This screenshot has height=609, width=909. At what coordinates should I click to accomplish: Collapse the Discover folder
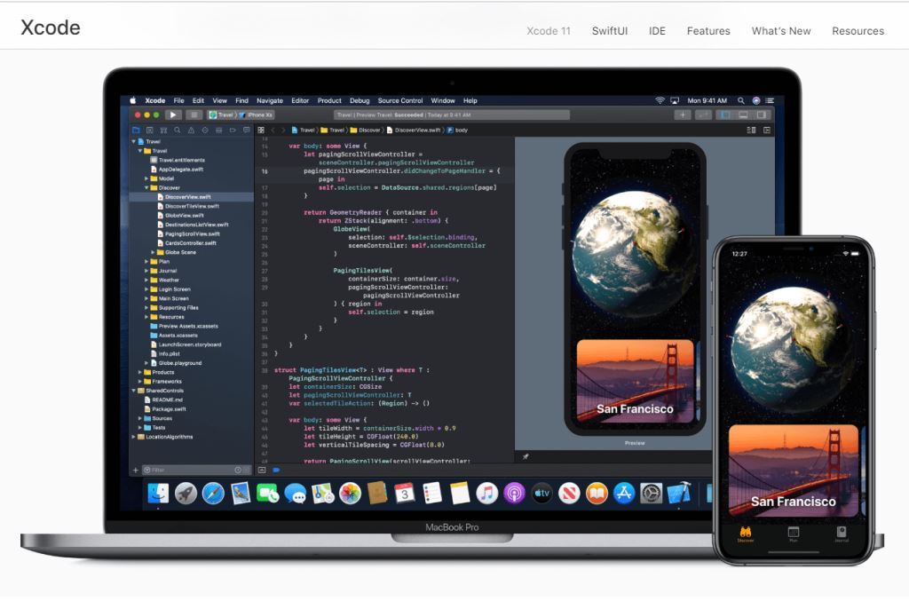pos(146,188)
